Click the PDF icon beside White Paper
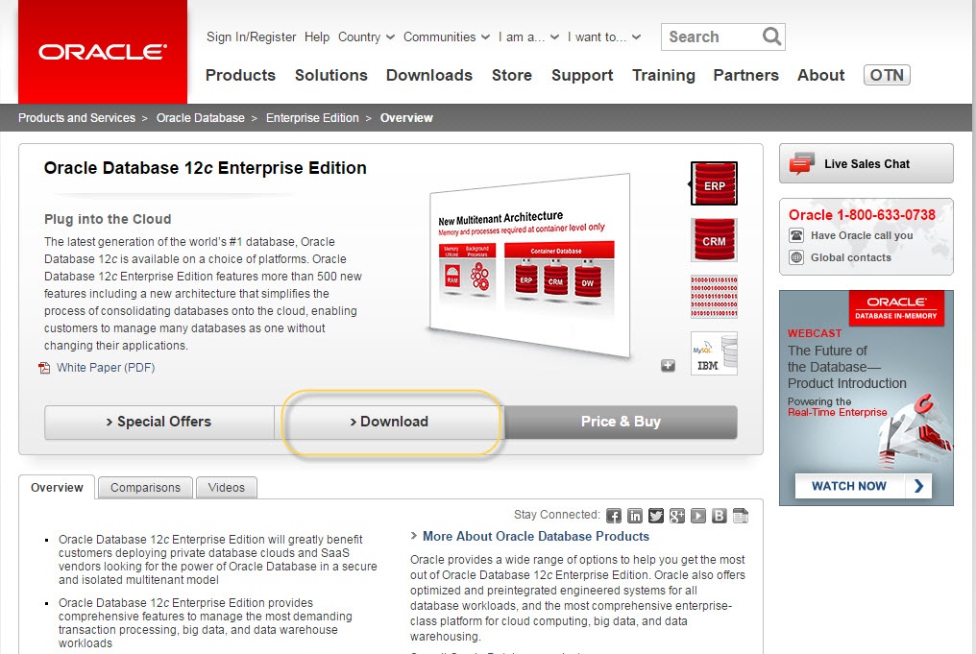976x654 pixels. click(x=44, y=368)
